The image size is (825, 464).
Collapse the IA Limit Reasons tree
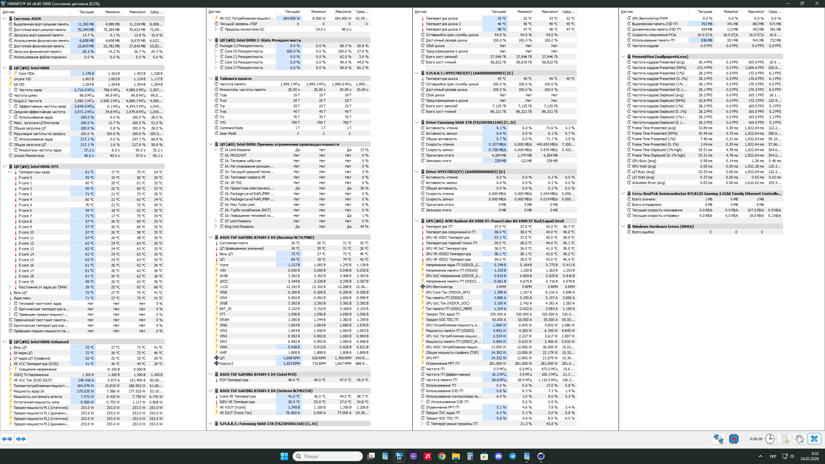216,150
